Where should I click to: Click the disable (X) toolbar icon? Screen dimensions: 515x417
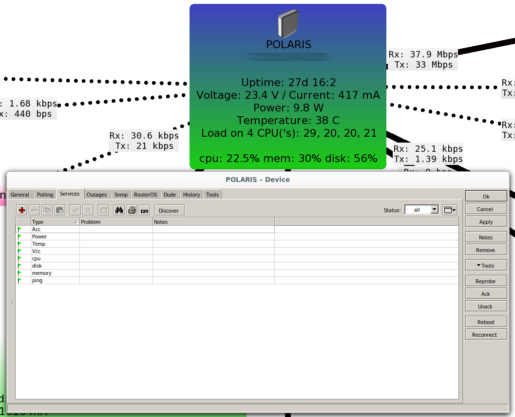[x=88, y=210]
